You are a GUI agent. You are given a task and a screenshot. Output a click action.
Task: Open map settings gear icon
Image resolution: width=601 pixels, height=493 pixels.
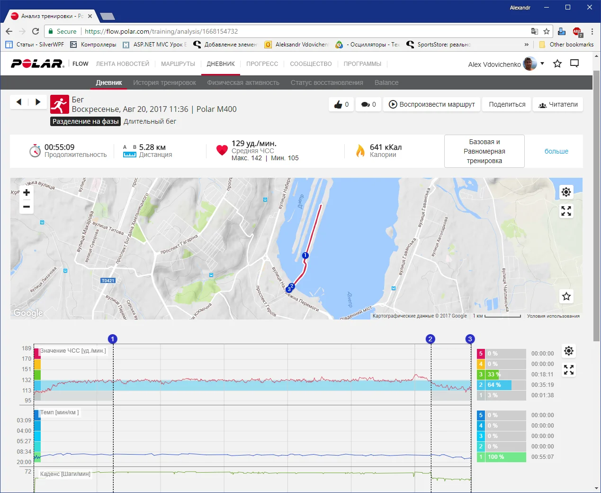(566, 192)
